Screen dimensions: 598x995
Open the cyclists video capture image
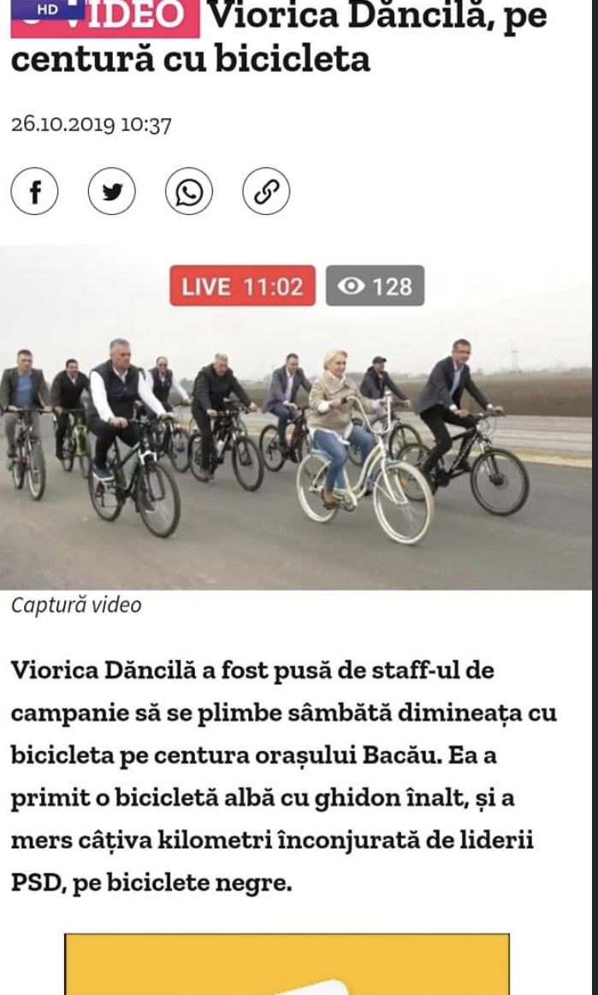(295, 418)
